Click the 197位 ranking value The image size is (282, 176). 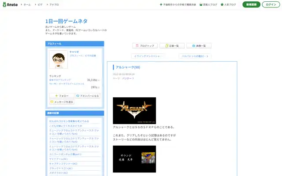(x=94, y=87)
